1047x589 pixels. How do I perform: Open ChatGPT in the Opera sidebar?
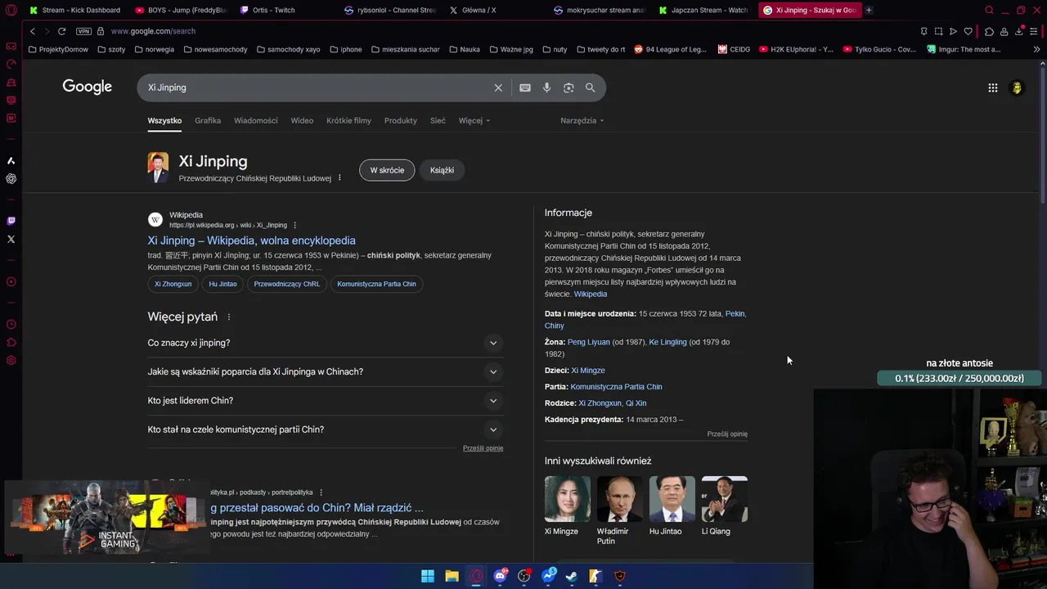[11, 178]
